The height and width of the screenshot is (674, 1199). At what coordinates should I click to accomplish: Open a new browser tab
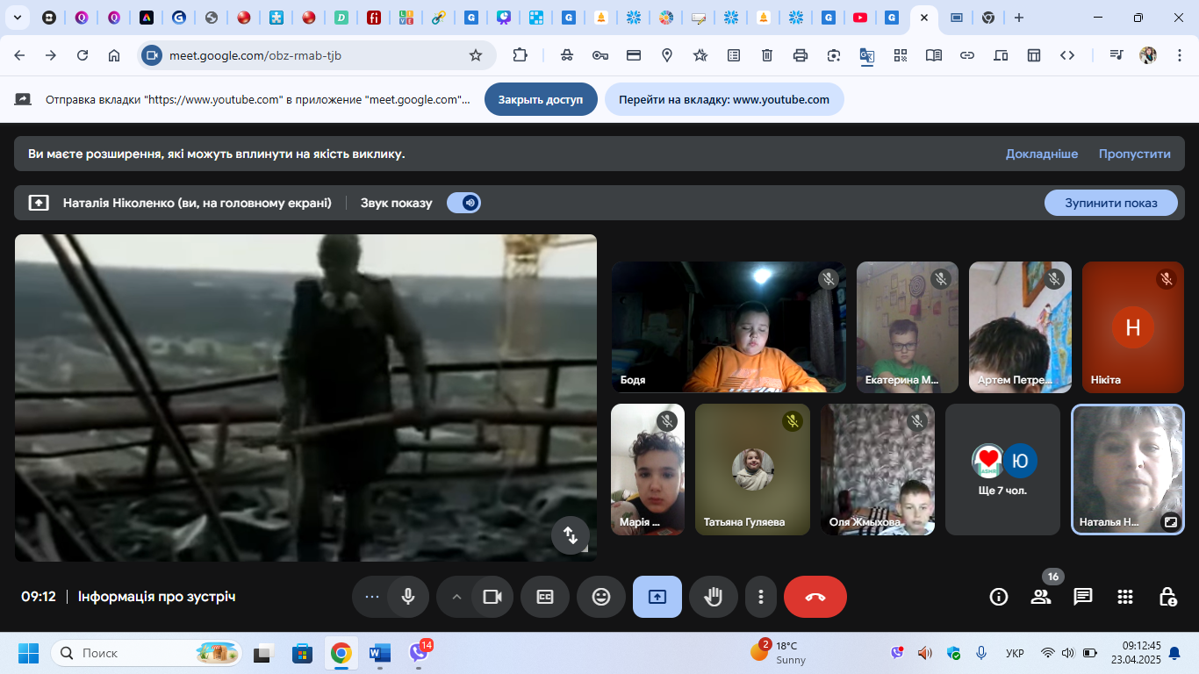coord(1018,18)
